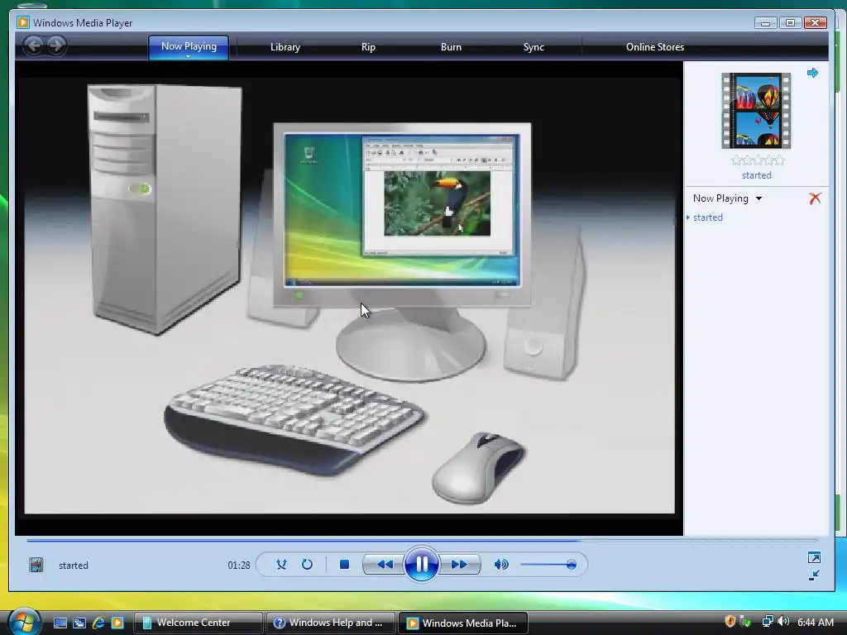Click Switch Between Windows in Quick Launch
Viewport: 847px width, 635px height.
(x=79, y=623)
